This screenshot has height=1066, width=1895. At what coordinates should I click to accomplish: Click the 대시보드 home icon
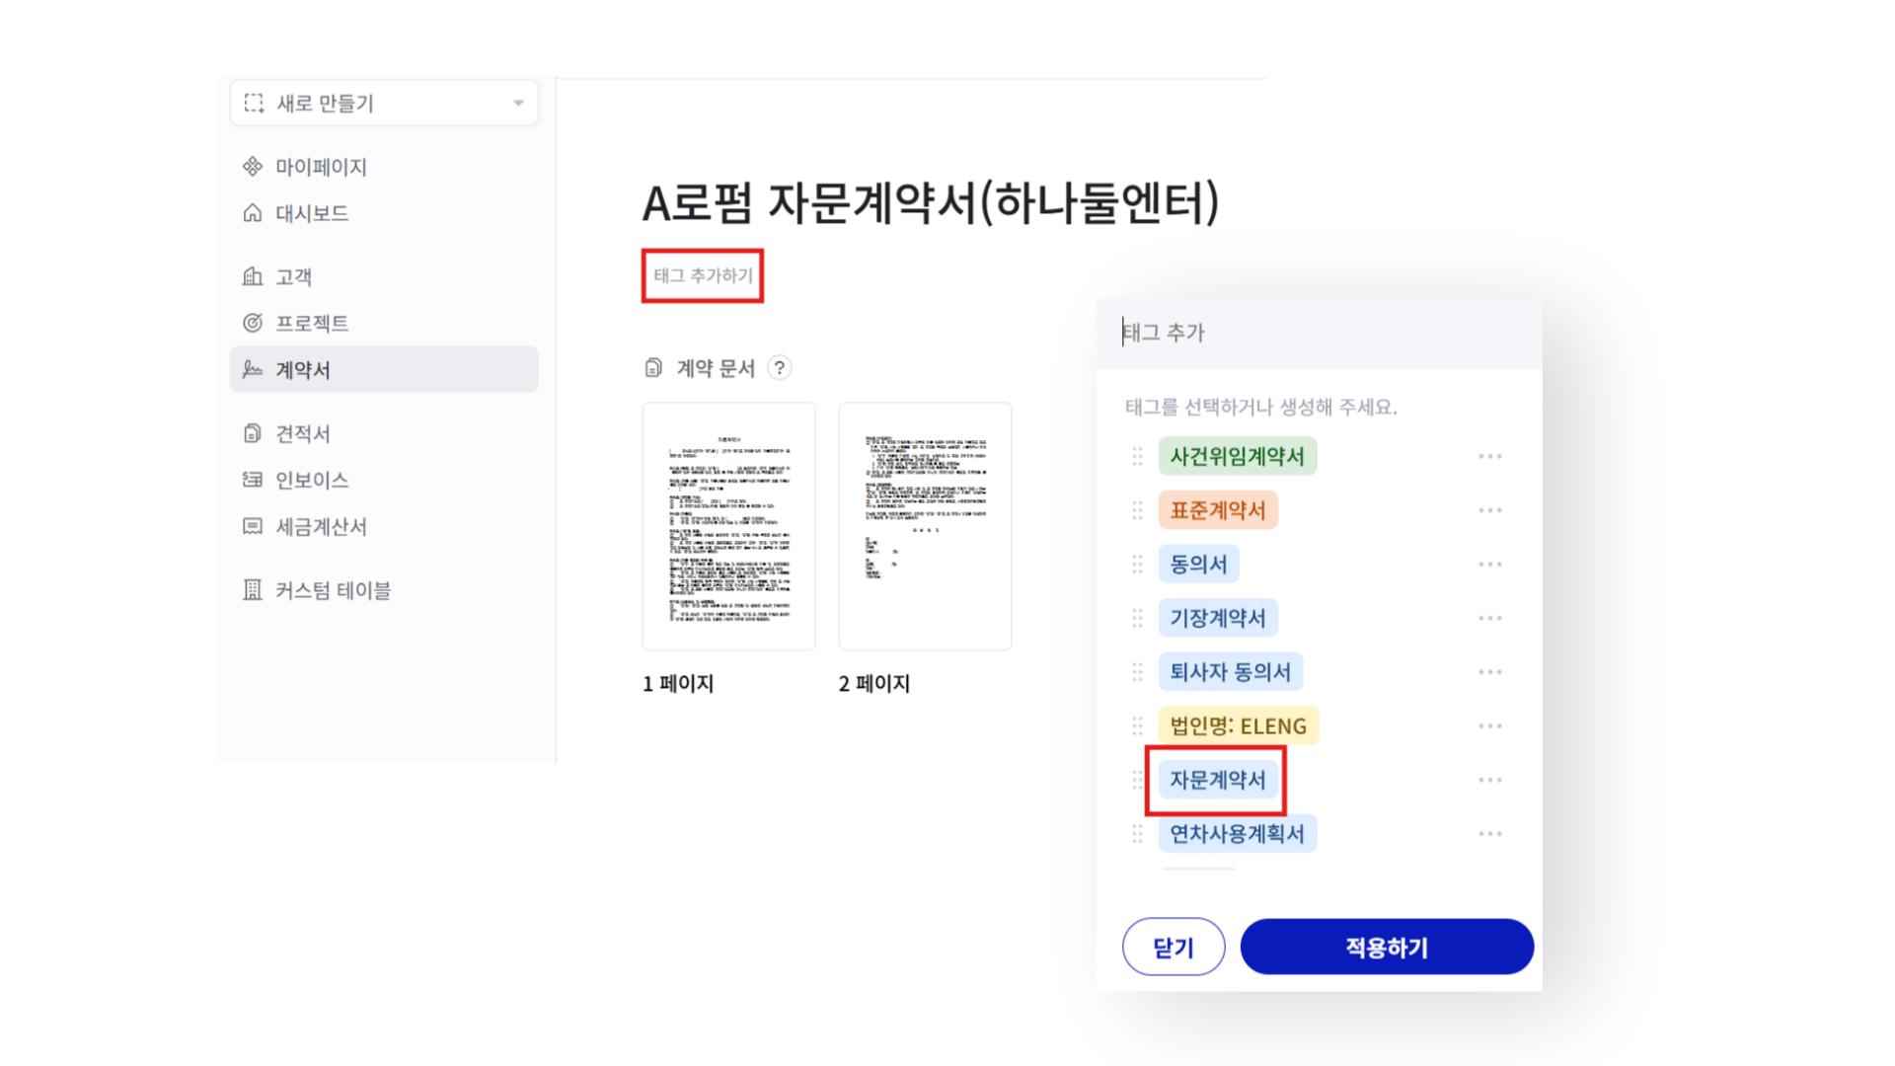pos(253,212)
